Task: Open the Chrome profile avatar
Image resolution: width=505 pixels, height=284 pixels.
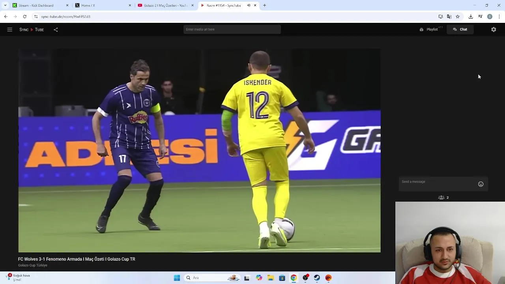Action: pyautogui.click(x=490, y=17)
